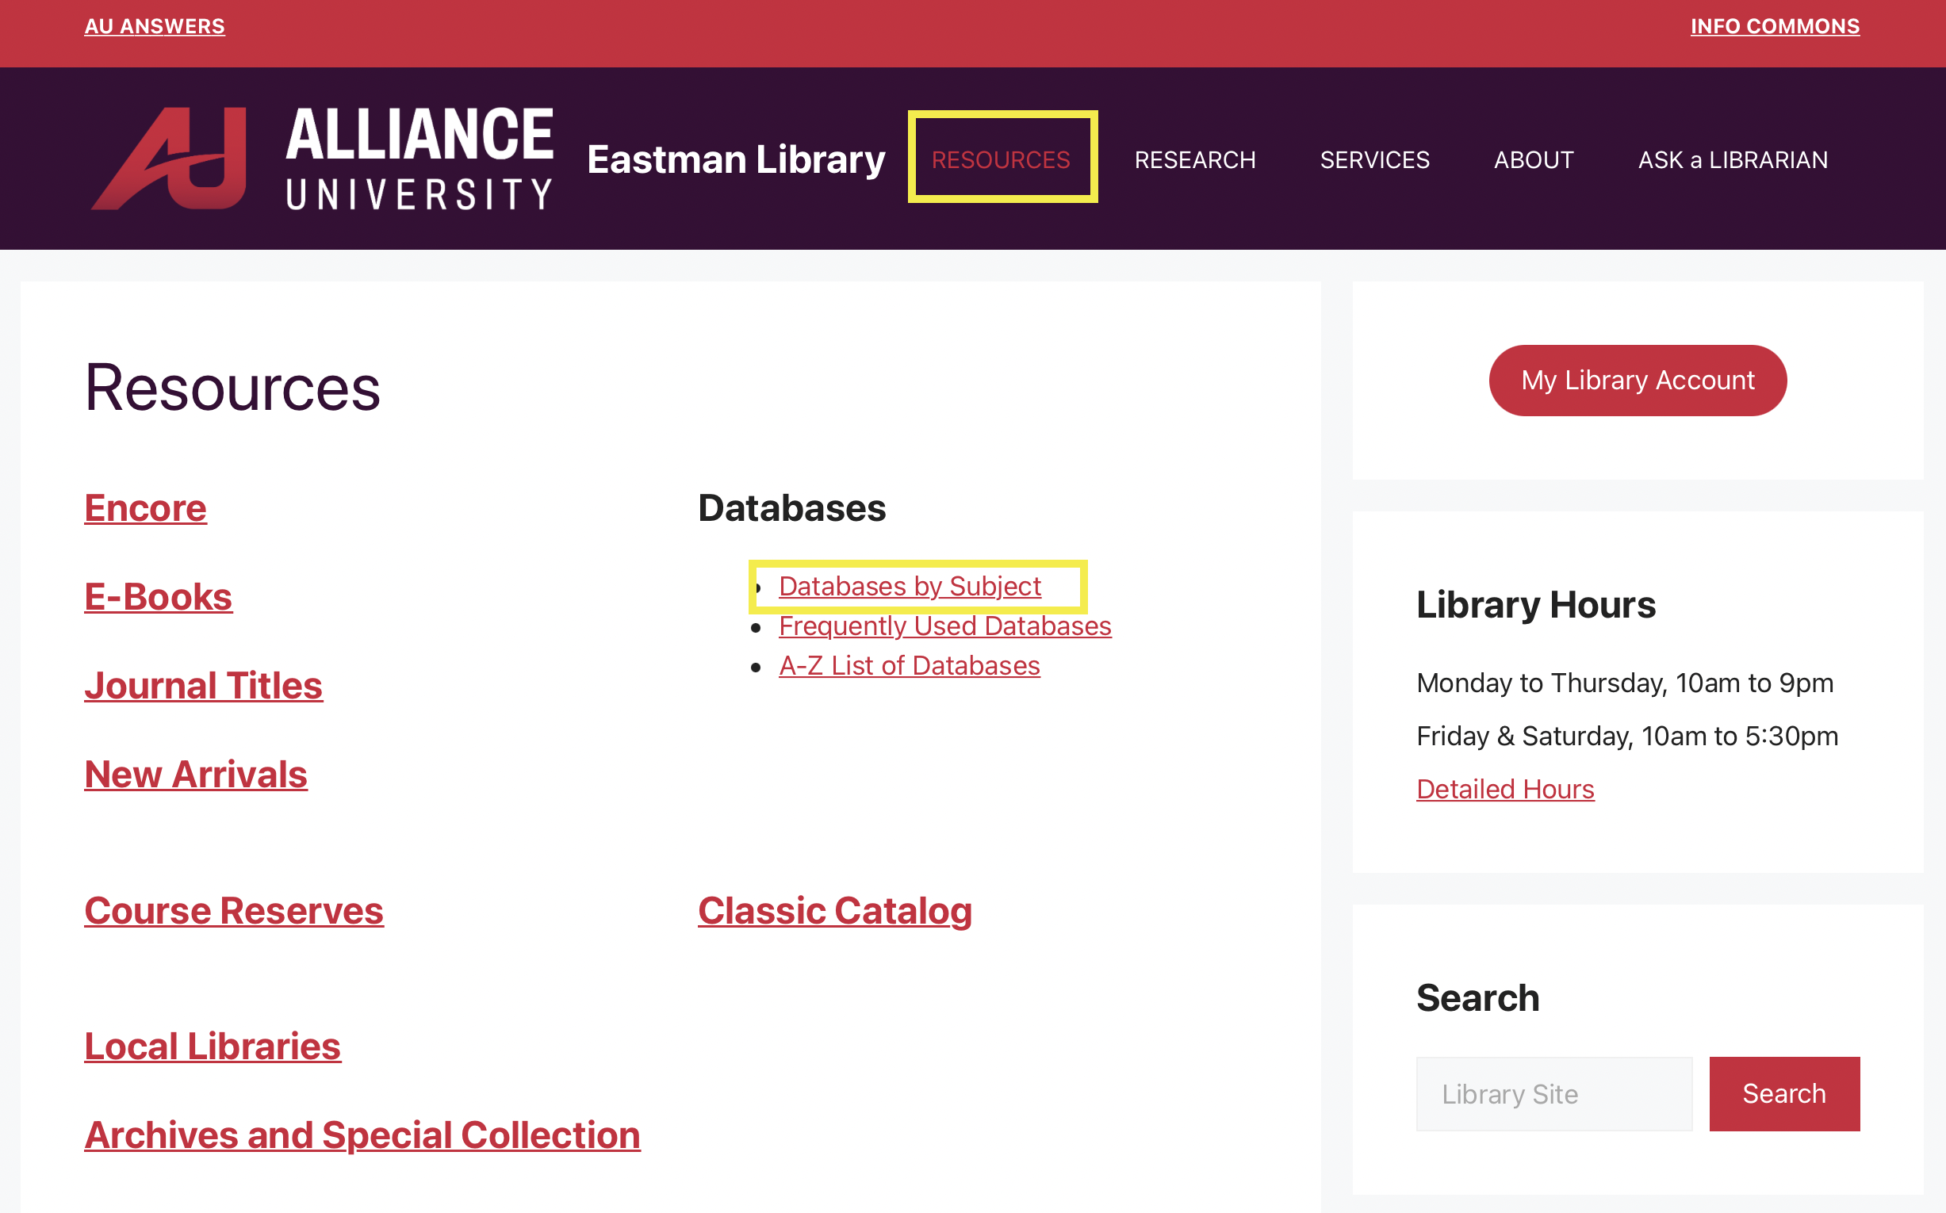
Task: Open the INFO COMMONS link
Action: [x=1775, y=26]
